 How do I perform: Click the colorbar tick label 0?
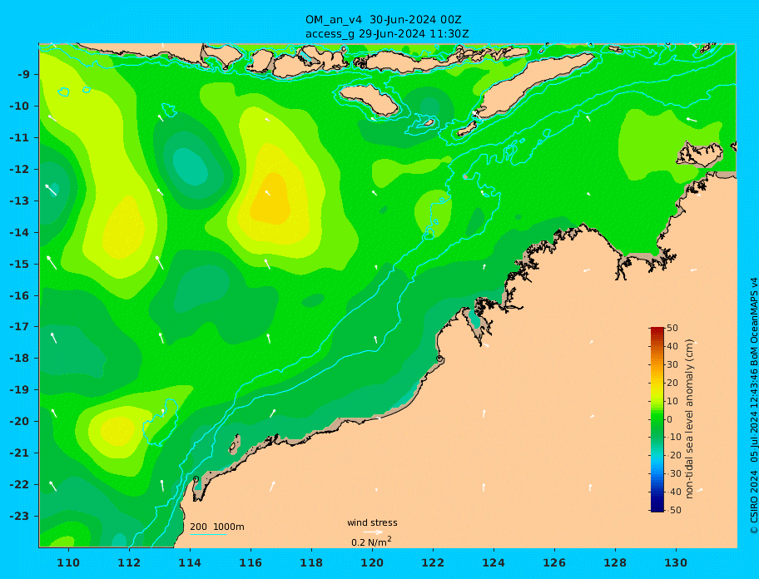(x=669, y=419)
